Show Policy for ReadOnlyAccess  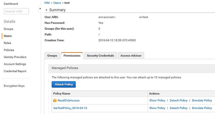click(x=157, y=101)
